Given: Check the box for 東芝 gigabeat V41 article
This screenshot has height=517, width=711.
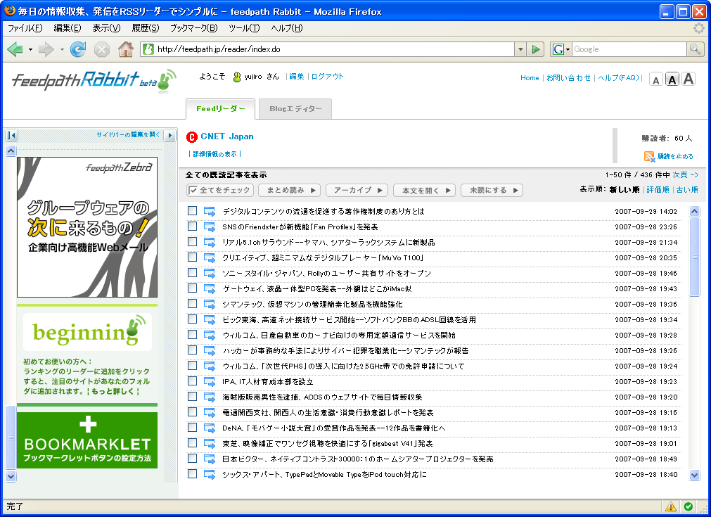Looking at the screenshot, I should click(192, 442).
